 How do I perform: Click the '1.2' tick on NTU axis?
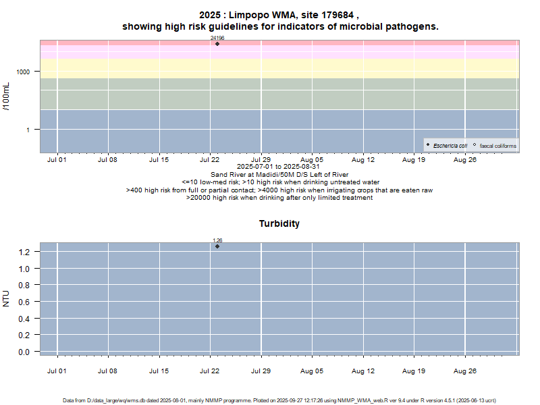click(x=24, y=252)
